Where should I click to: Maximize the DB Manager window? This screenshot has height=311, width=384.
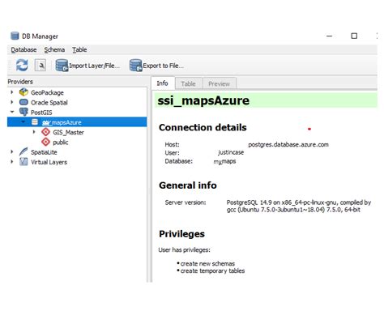point(354,36)
